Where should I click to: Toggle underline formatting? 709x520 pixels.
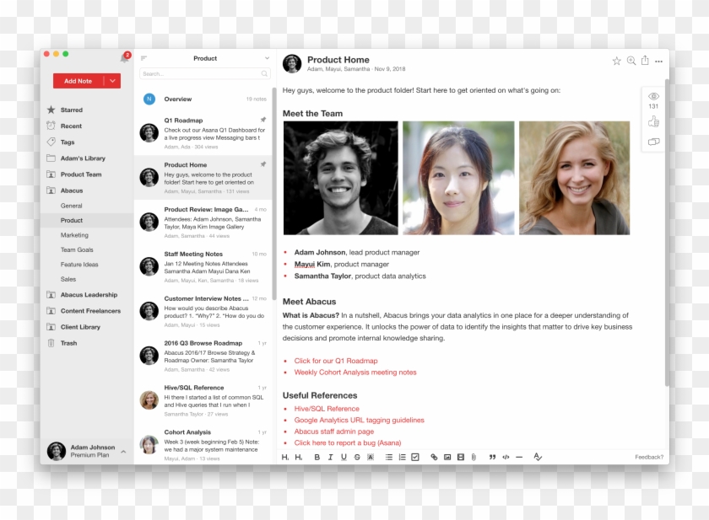(344, 457)
